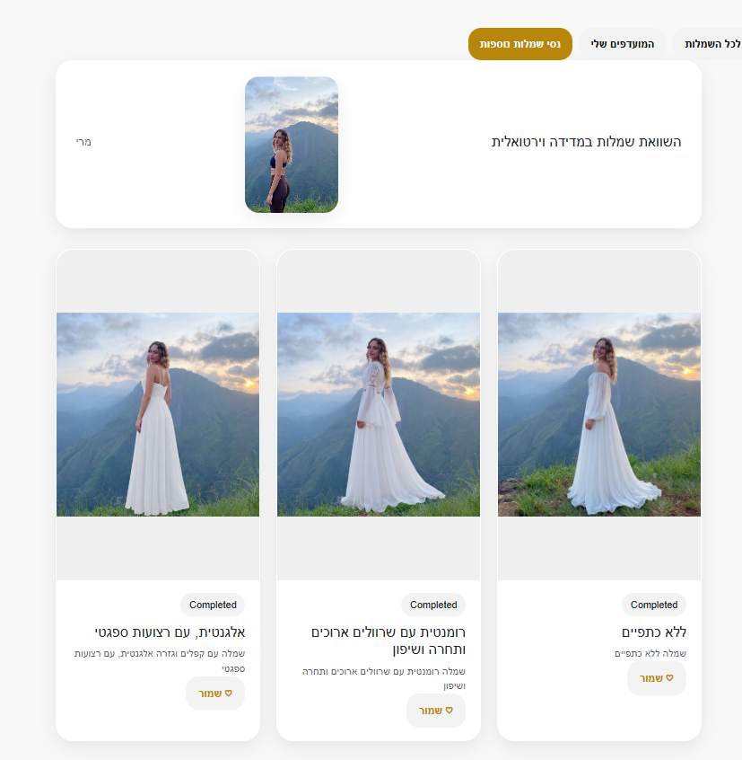Screen dimensions: 742x760
Task: Click the heart to save the long-sleeved lace dress
Action: click(x=436, y=710)
